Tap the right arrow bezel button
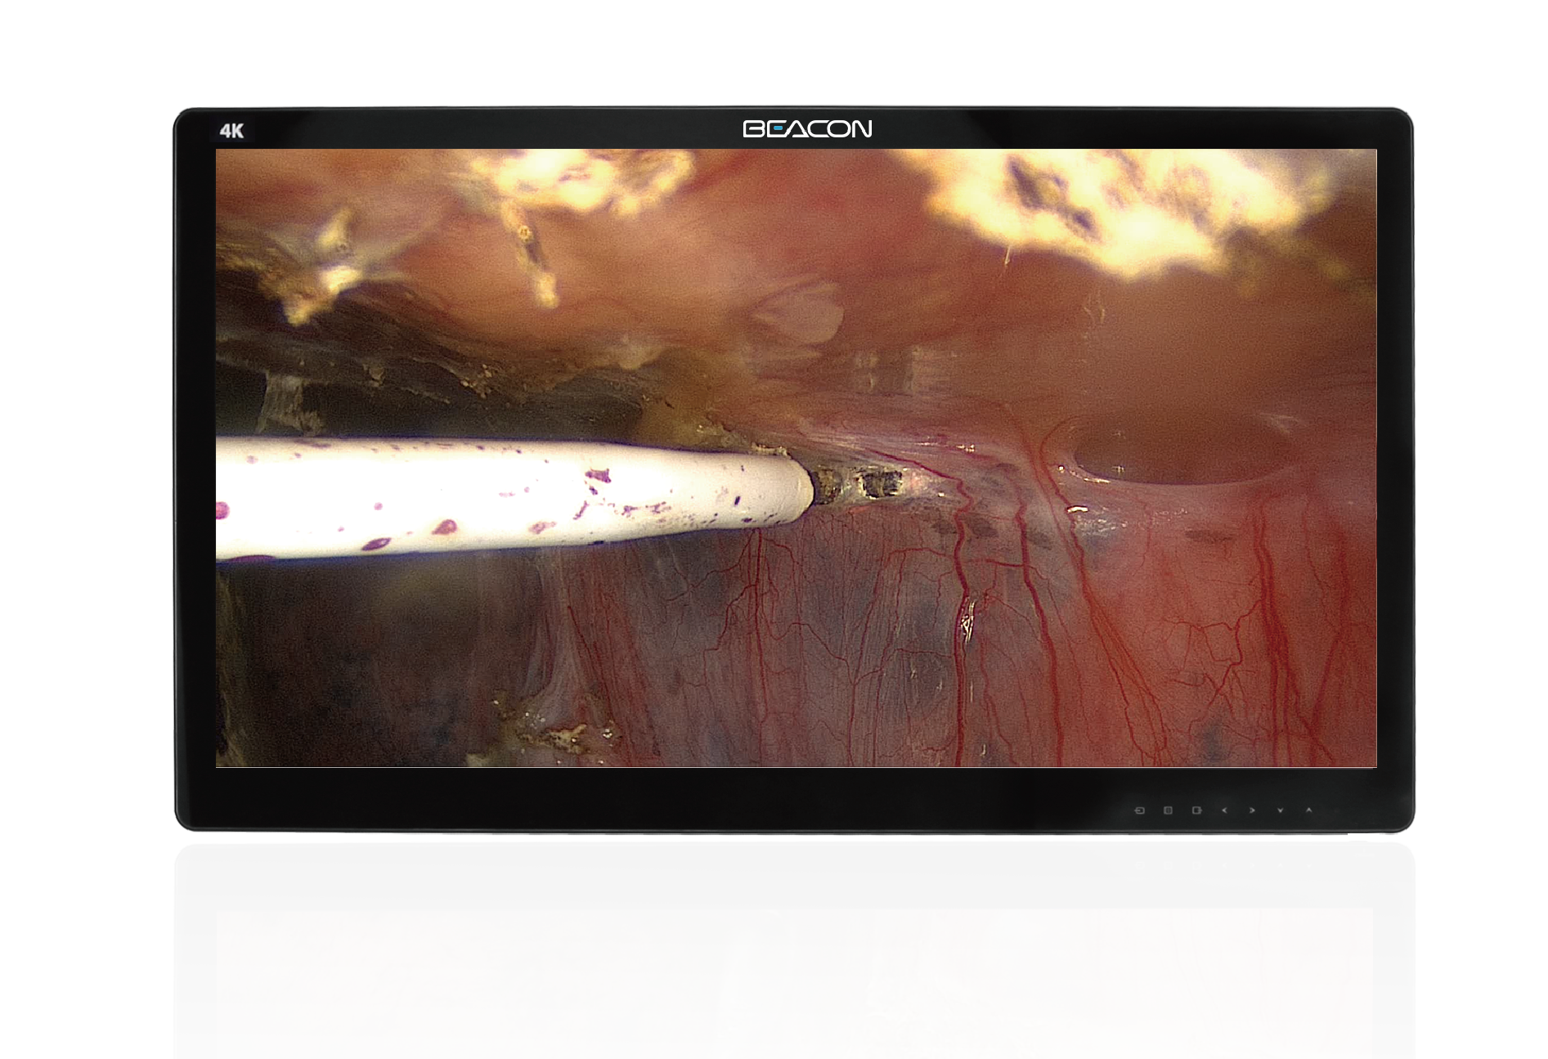Image resolution: width=1548 pixels, height=1059 pixels. [1252, 810]
